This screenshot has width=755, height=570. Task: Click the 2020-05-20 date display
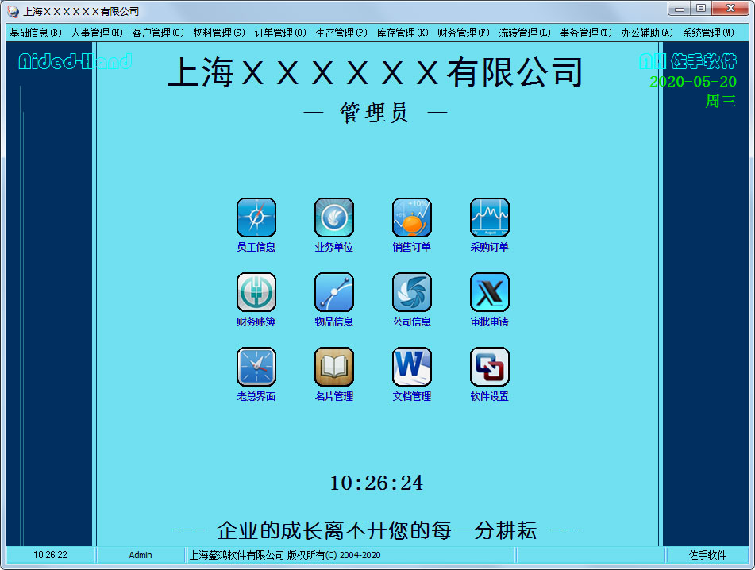(x=693, y=82)
